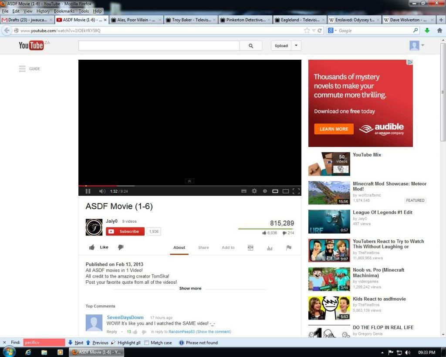Select the Share tab
The height and width of the screenshot is (357, 446).
(203, 248)
